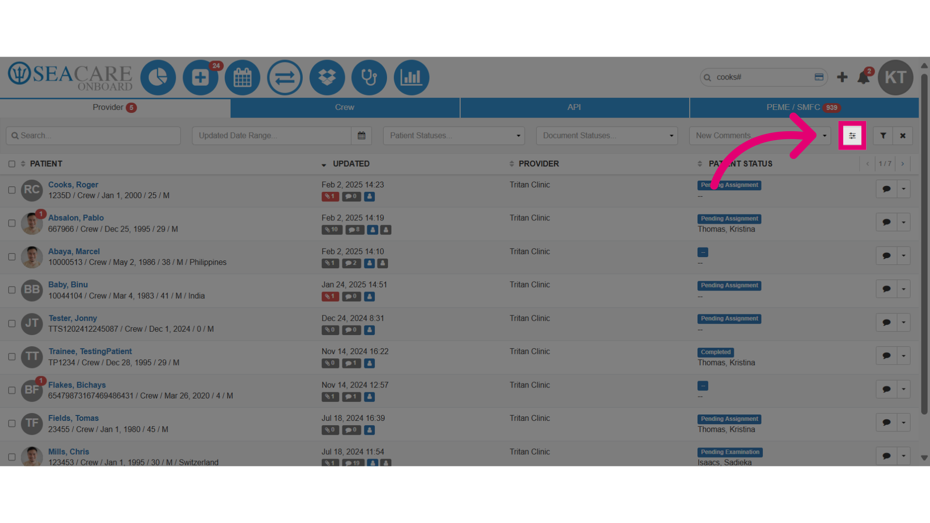930x523 pixels.
Task: Open the bar chart reports icon
Action: [411, 77]
